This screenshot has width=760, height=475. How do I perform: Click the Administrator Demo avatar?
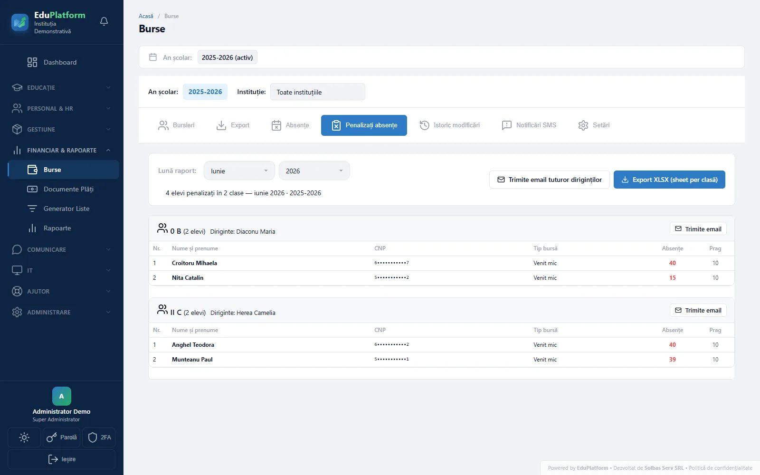pyautogui.click(x=62, y=396)
